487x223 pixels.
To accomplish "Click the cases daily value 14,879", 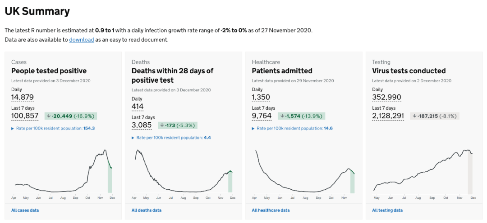I will point(23,97).
